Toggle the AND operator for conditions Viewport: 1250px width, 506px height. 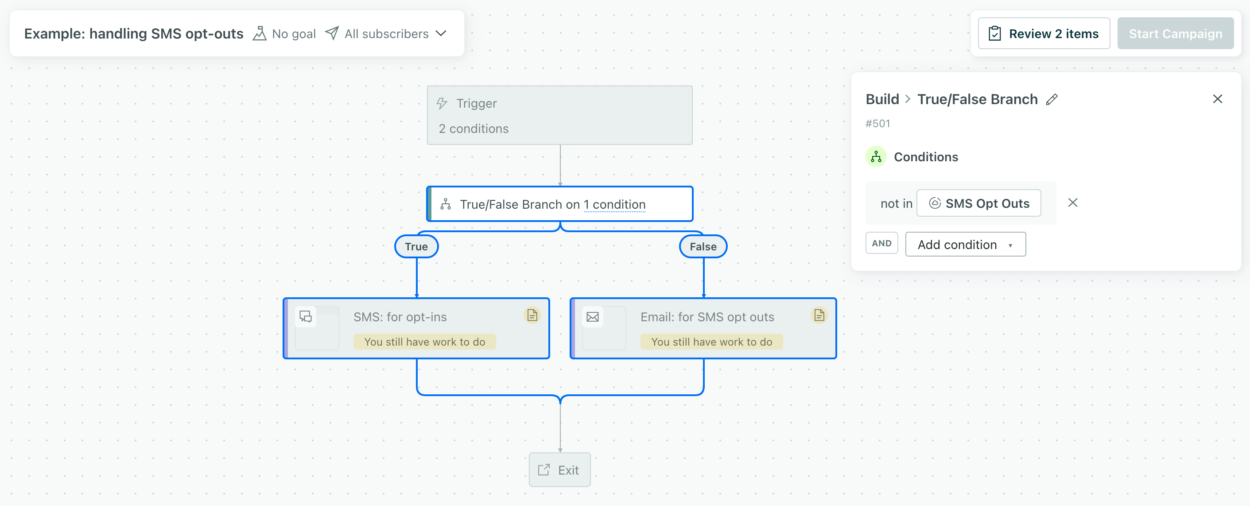881,243
